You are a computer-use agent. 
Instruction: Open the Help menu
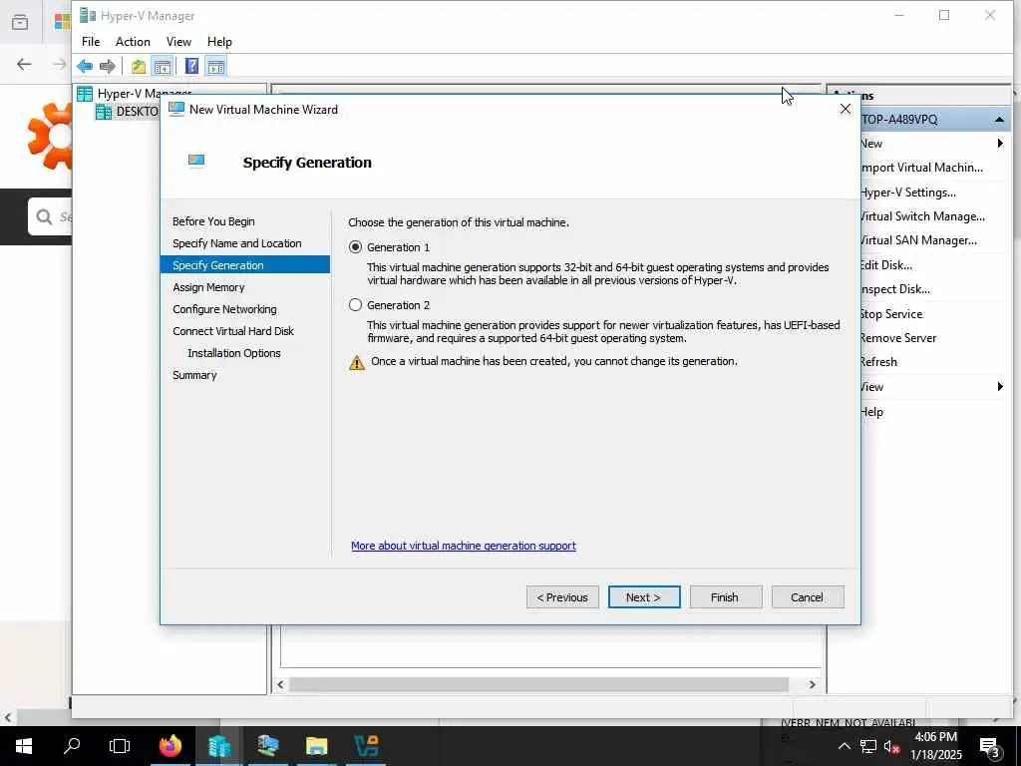[219, 42]
